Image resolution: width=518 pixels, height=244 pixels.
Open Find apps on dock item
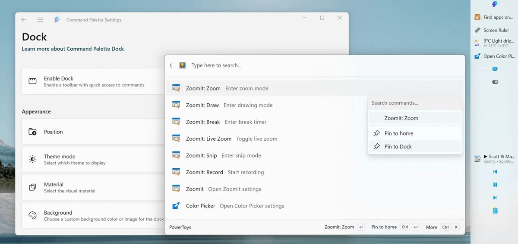pos(494,17)
